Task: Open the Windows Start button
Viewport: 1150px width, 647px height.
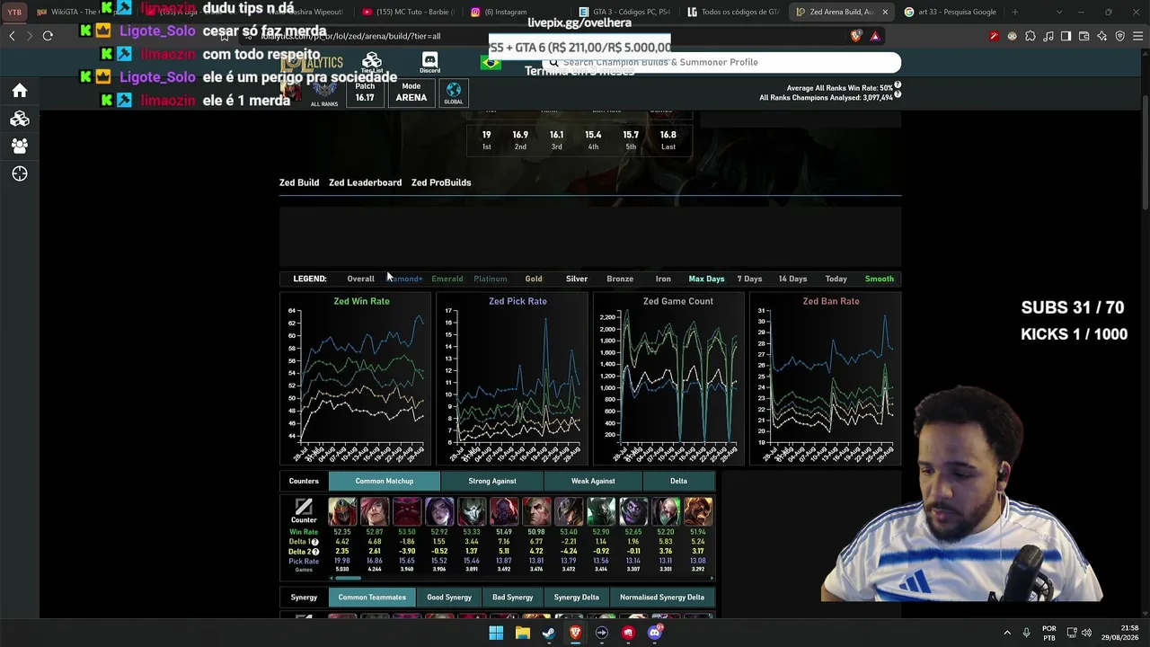Action: tap(496, 633)
